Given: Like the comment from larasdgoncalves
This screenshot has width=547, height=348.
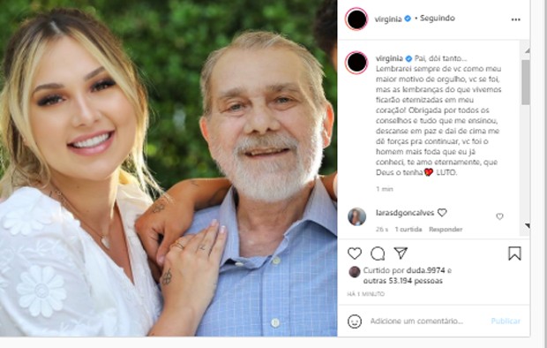Looking at the screenshot, I should [499, 216].
